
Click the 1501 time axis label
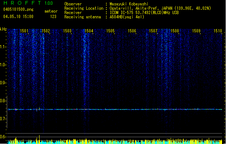pyautogui.click(x=24, y=31)
